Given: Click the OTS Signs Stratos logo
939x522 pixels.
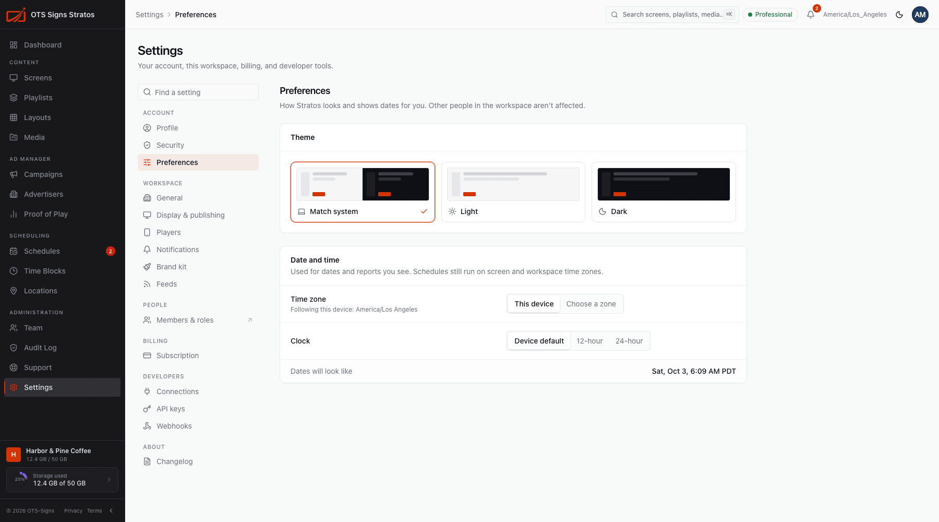Looking at the screenshot, I should point(51,15).
